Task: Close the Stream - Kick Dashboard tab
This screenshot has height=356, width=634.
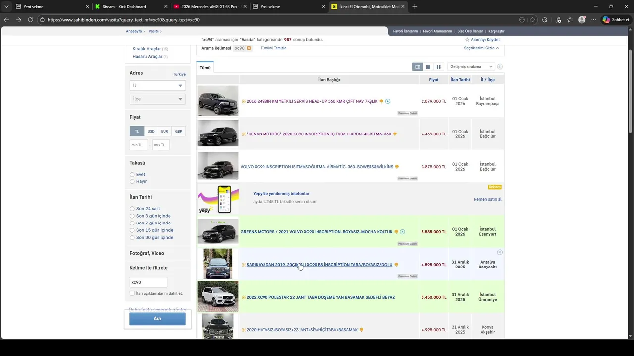Action: pos(166,7)
